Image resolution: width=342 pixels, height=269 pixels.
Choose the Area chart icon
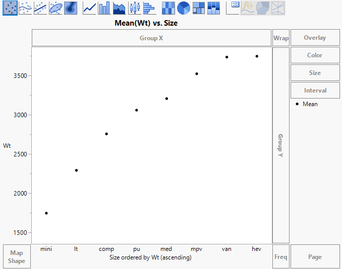[x=120, y=8]
